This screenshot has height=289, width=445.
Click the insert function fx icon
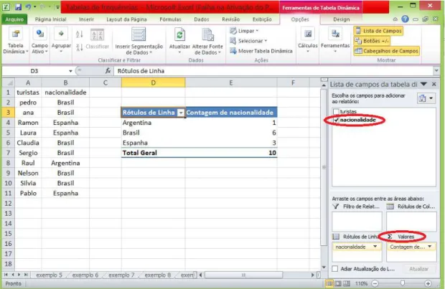click(108, 71)
